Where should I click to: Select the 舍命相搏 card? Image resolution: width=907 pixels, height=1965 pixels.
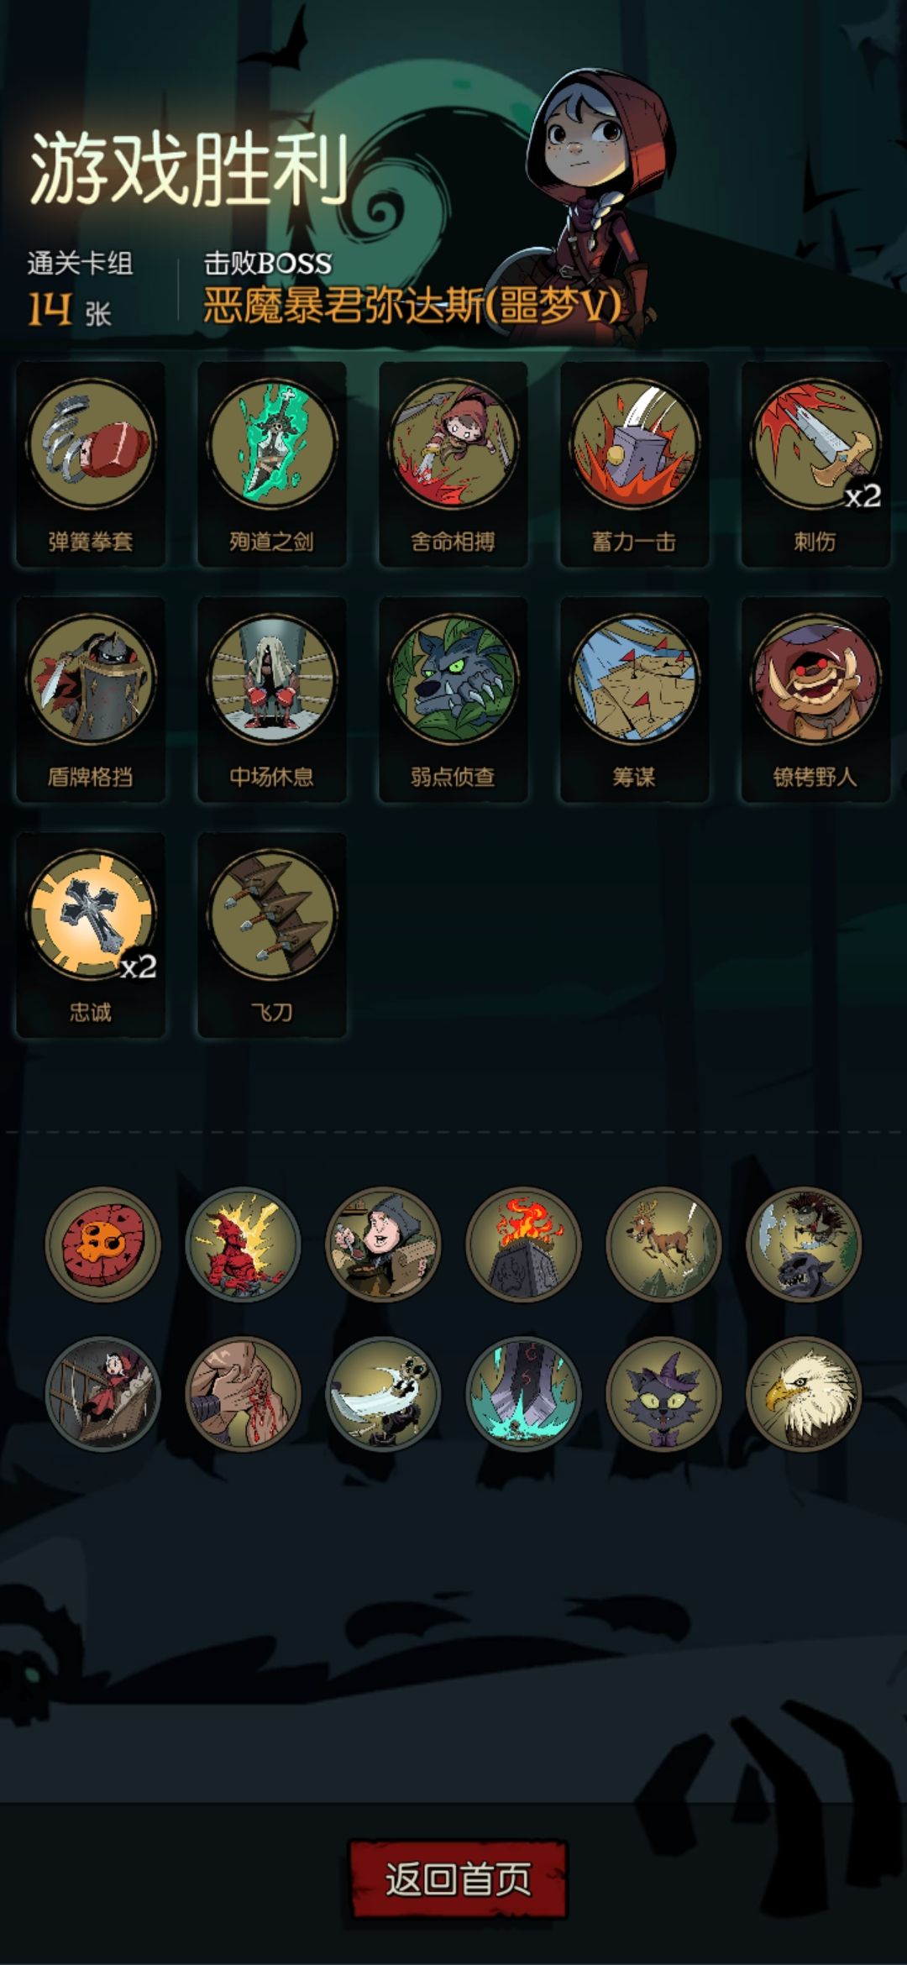453,464
